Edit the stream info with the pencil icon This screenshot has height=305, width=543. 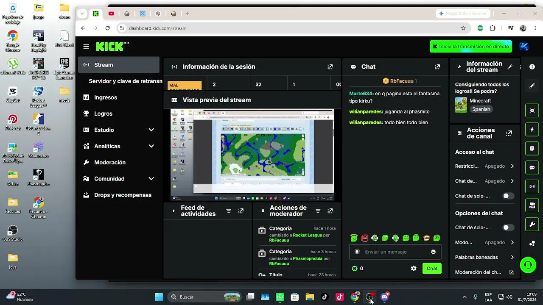coord(510,67)
